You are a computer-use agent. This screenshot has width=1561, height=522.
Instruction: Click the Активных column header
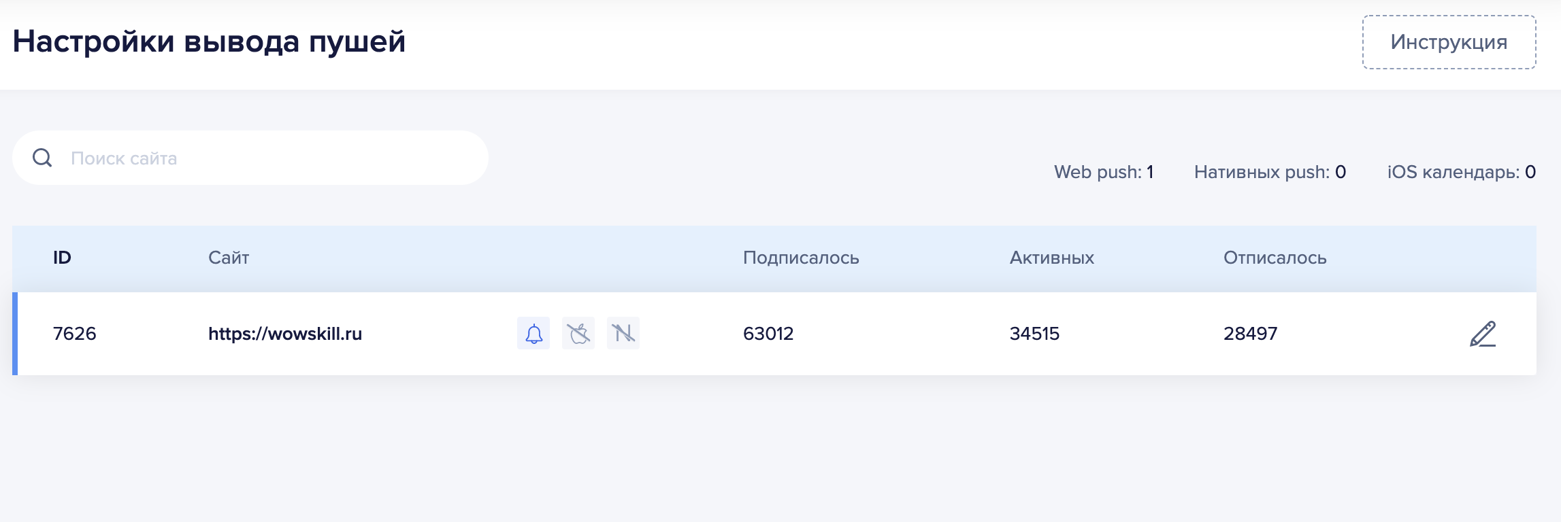click(1051, 258)
